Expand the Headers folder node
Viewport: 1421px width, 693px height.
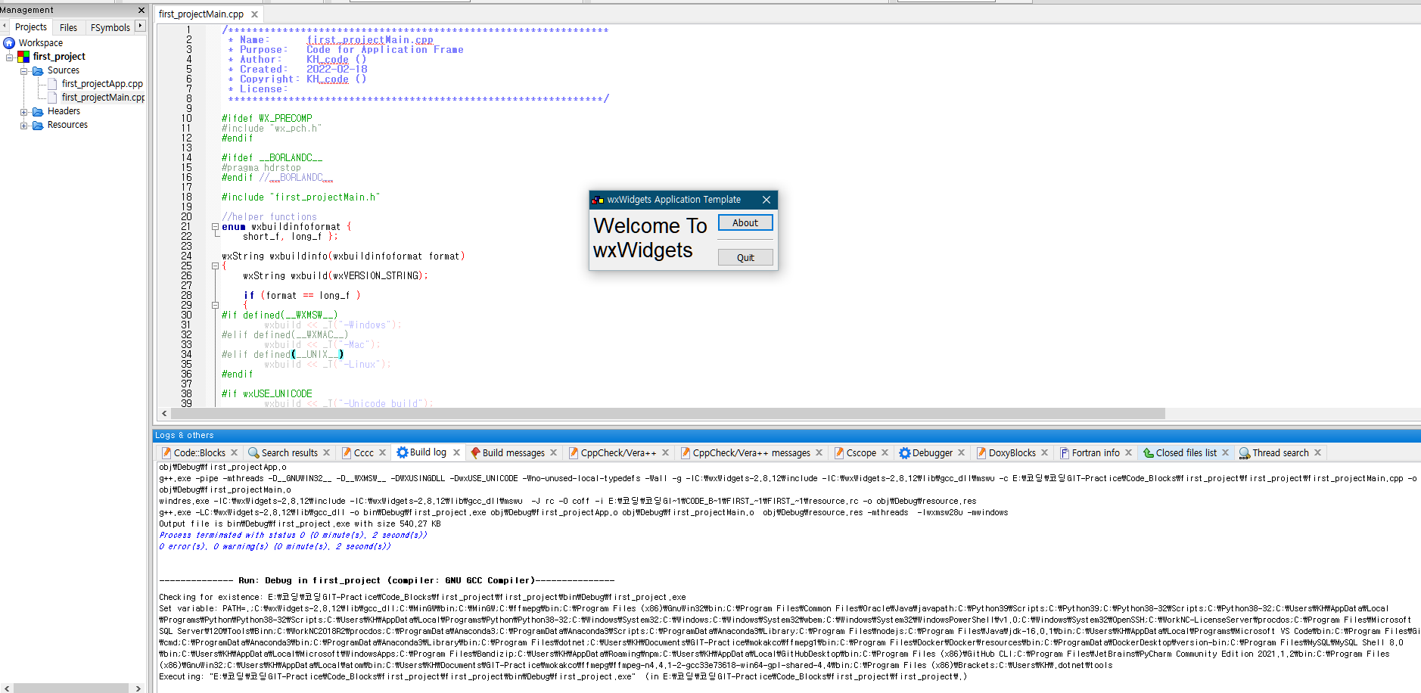24,112
